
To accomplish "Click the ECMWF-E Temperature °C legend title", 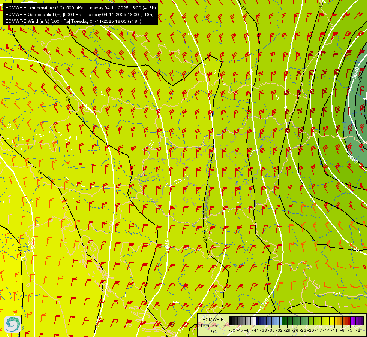I will pyautogui.click(x=213, y=325).
